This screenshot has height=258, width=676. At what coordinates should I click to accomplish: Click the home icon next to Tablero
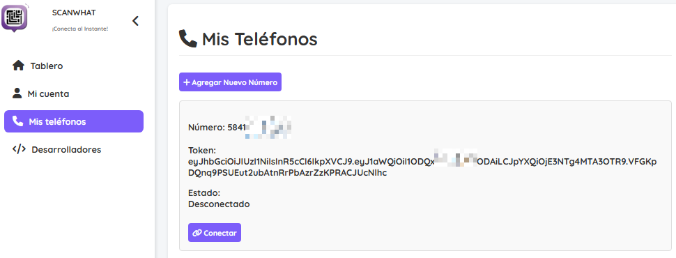coord(18,66)
